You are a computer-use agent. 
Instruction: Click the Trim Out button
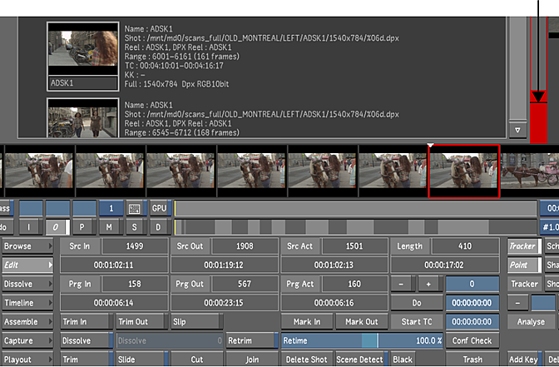coord(142,322)
